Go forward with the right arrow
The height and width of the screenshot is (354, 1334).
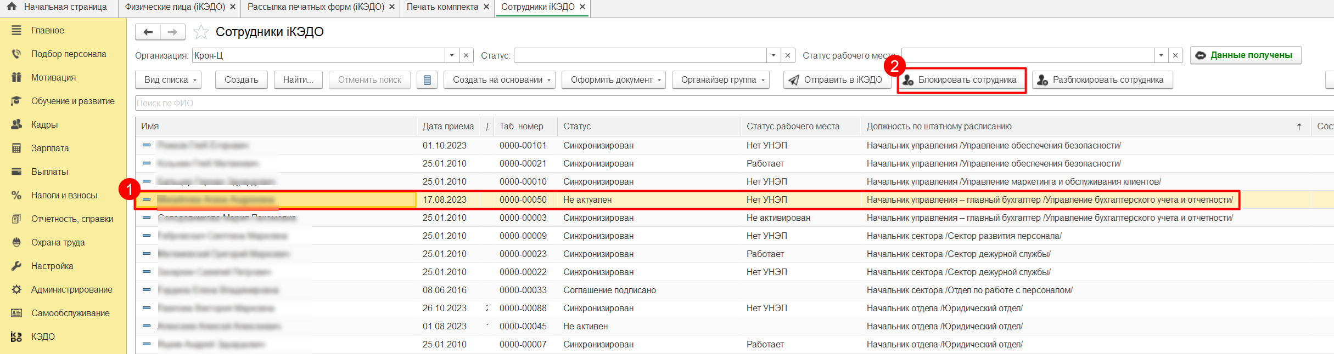172,32
